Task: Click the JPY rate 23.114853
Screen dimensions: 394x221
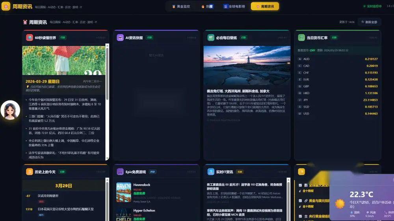Action: [x=370, y=100]
